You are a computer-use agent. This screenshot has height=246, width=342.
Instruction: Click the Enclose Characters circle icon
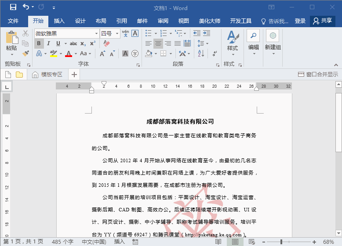[135, 53]
